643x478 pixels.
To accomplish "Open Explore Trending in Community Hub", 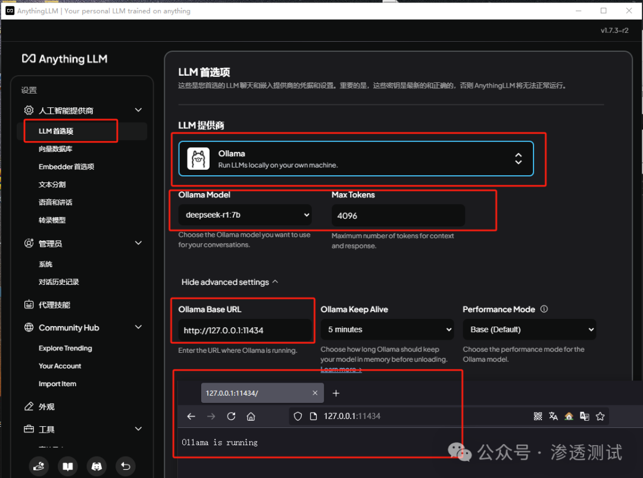I will [65, 348].
